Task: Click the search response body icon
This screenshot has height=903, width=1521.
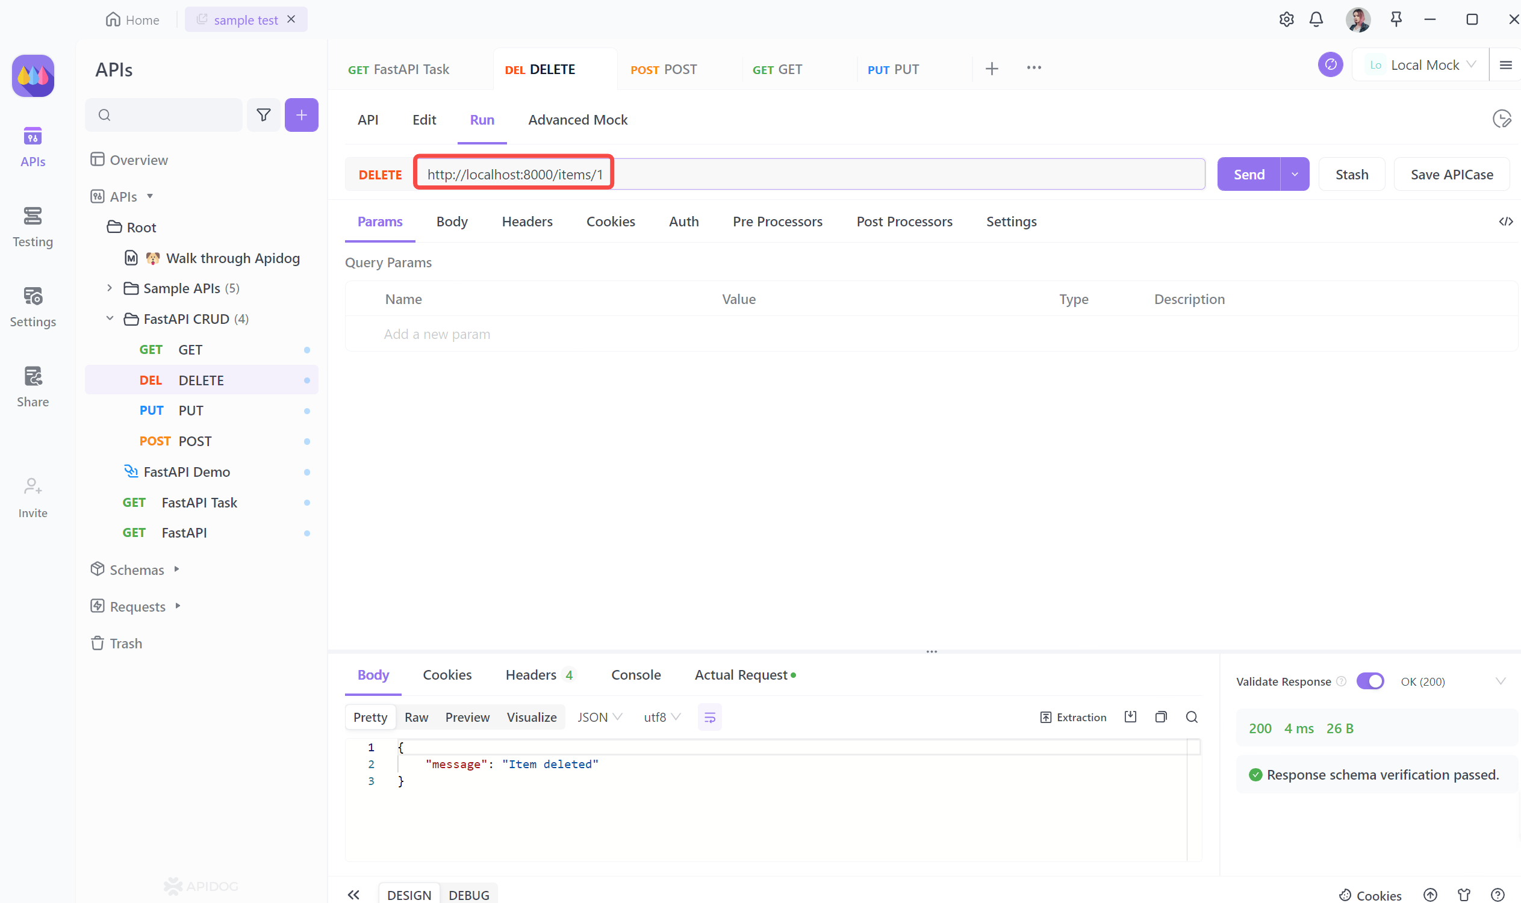Action: click(x=1191, y=717)
